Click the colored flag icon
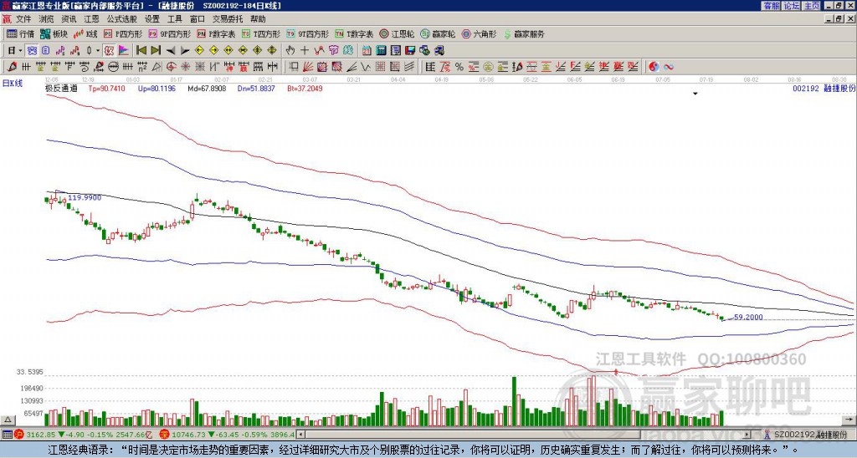This screenshot has width=857, height=458. click(x=124, y=51)
